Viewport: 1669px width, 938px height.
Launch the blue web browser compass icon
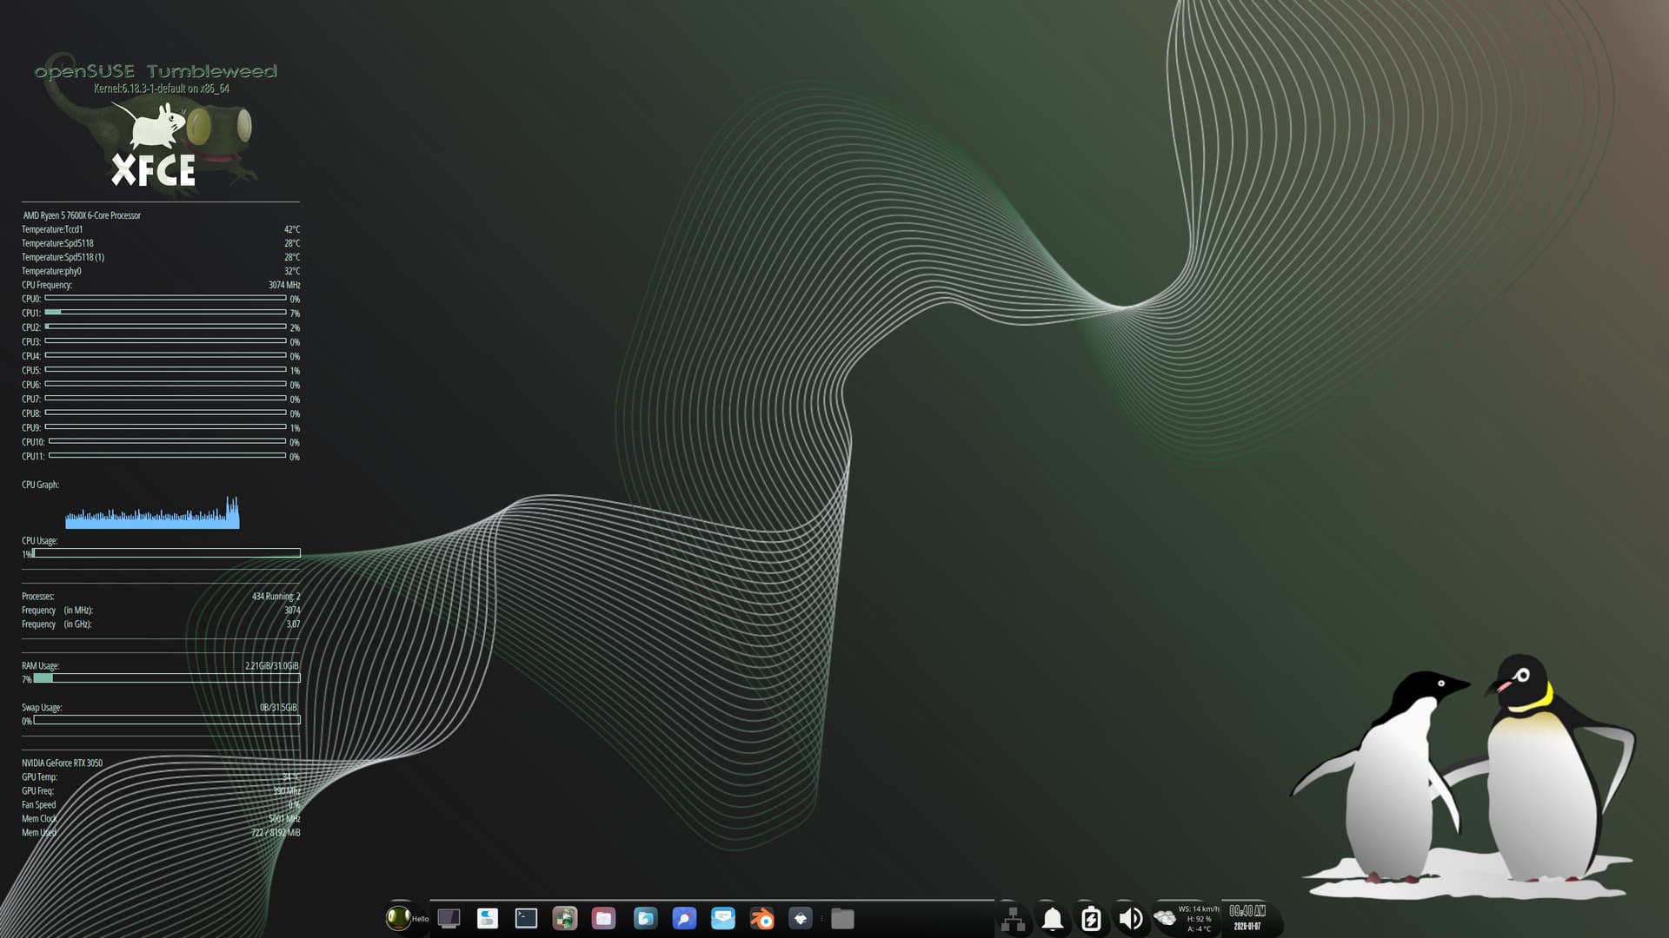tap(684, 918)
